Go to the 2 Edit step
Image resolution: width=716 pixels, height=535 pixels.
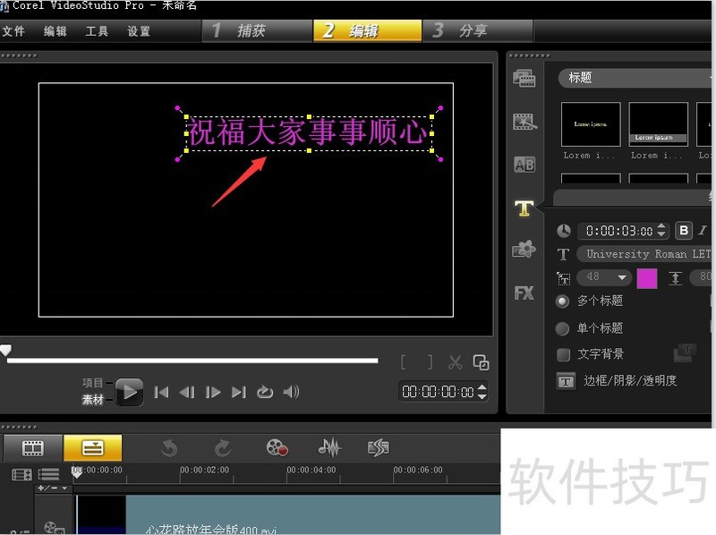tap(368, 31)
